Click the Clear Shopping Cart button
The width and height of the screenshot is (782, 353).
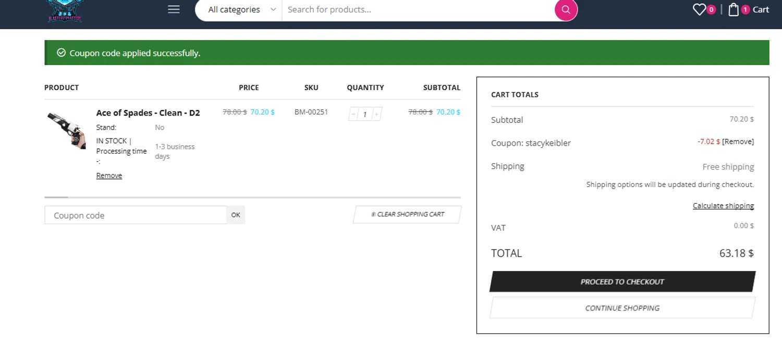[x=407, y=215]
